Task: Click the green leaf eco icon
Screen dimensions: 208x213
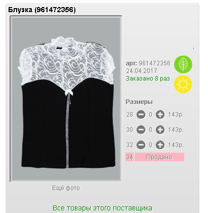Action: 183,64
